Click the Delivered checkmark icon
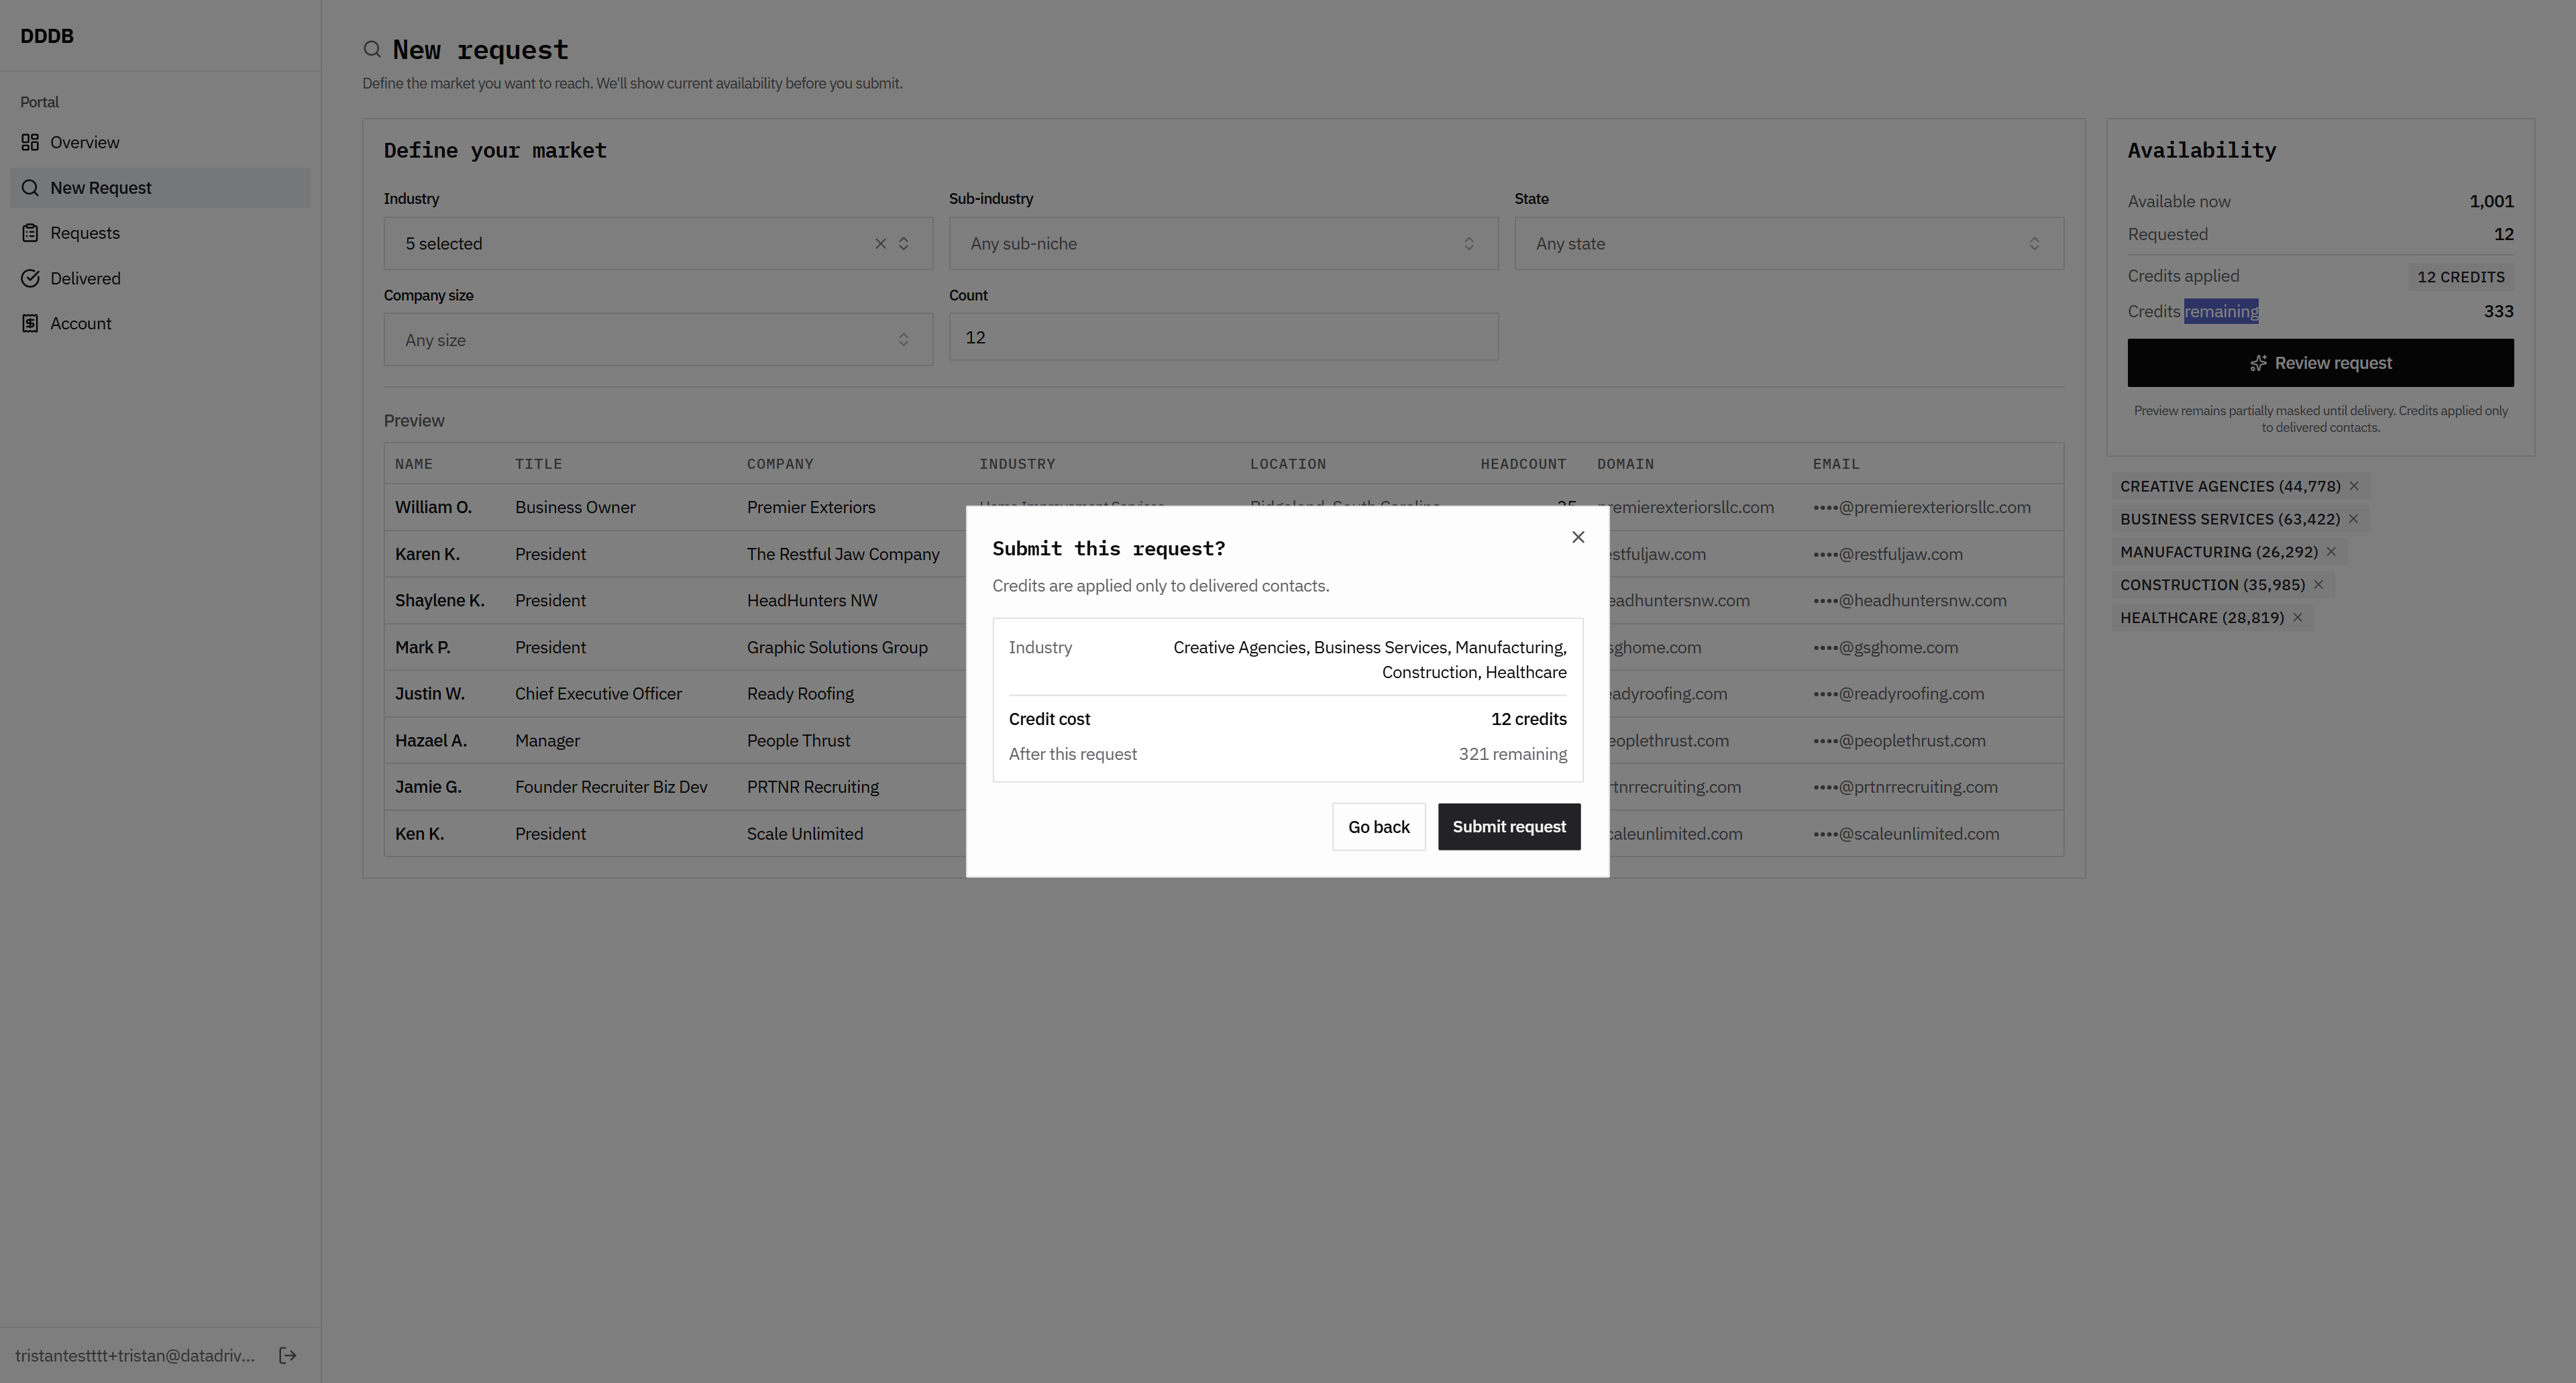 point(30,278)
